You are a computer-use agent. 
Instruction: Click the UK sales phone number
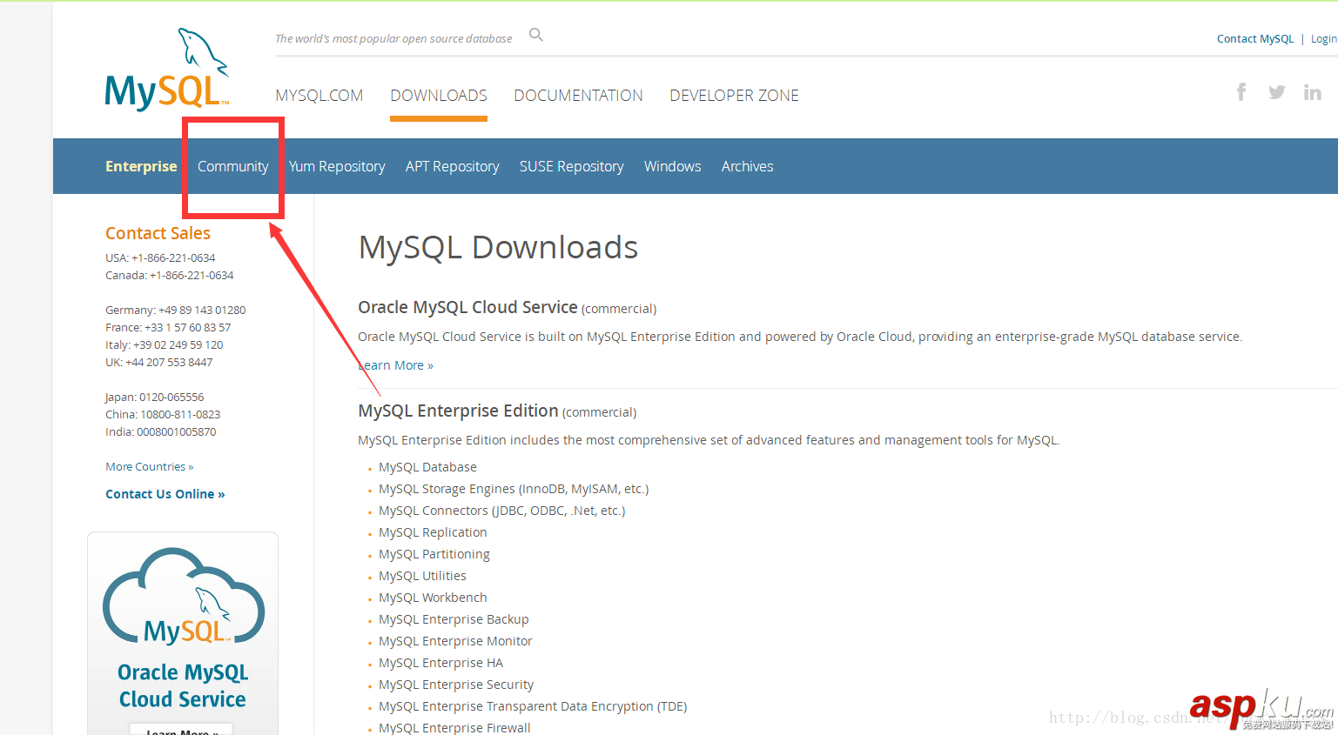tap(169, 363)
